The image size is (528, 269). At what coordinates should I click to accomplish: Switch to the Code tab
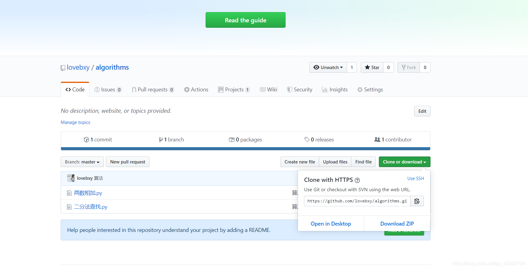tap(75, 90)
